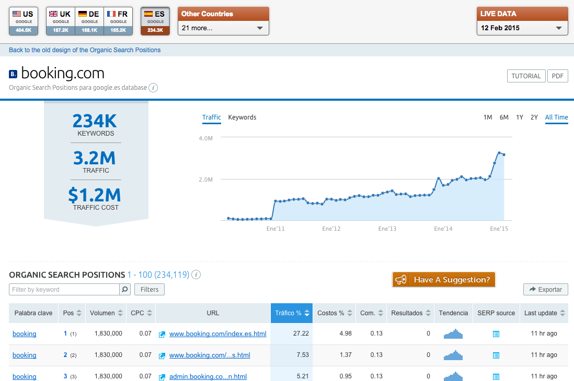Click info icon next to Organic Search Positions count
The height and width of the screenshot is (381, 574).
click(196, 275)
